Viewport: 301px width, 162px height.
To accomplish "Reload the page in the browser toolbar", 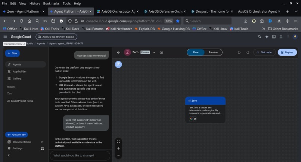I will click(21, 21).
